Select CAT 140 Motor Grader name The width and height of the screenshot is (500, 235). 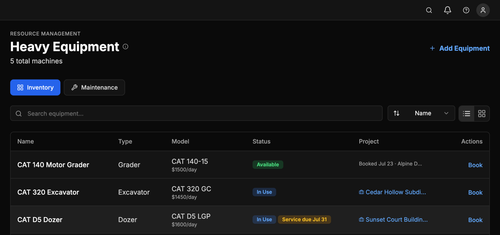53,165
